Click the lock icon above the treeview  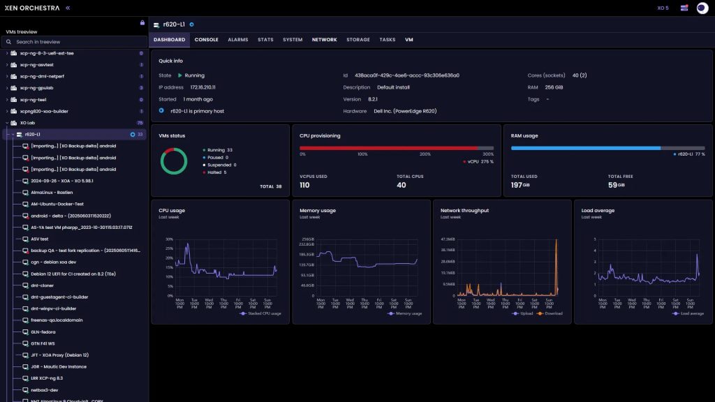[x=142, y=22]
